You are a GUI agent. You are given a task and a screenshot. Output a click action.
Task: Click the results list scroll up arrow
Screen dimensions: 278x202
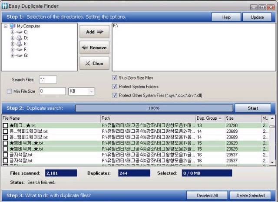(x=272, y=118)
